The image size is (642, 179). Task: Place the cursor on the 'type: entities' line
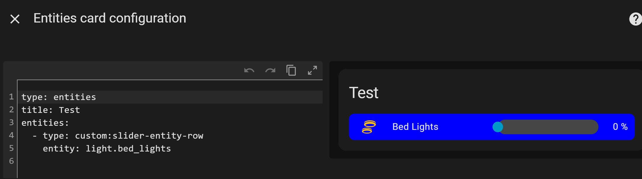pyautogui.click(x=58, y=97)
